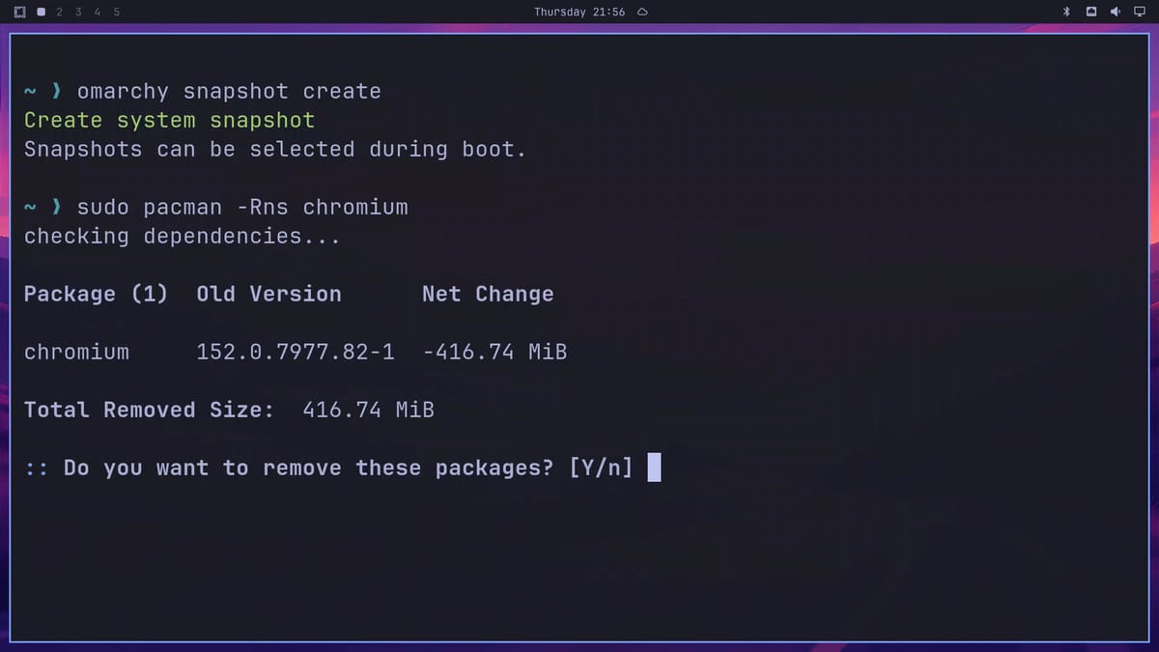Open the Omarchy menu icon in top bar
Viewport: 1159px width, 652px height.
click(19, 12)
